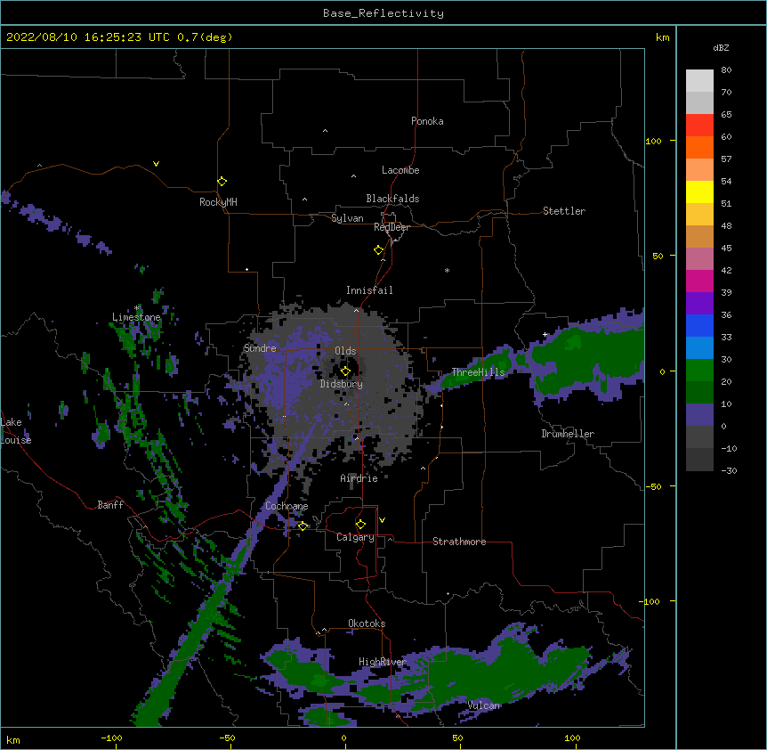Click the yellow V marker northwest of RockyMH
Screen dimensions: 767x750
(x=156, y=164)
